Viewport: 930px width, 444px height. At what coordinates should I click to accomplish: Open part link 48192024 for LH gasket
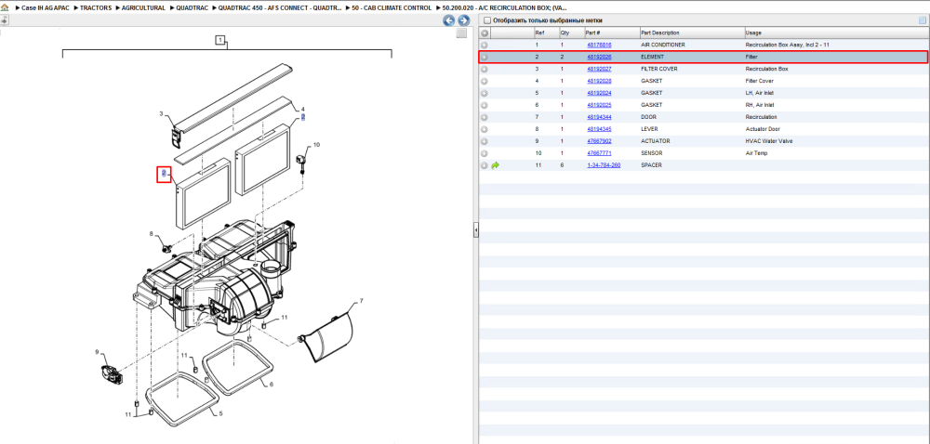tap(599, 93)
